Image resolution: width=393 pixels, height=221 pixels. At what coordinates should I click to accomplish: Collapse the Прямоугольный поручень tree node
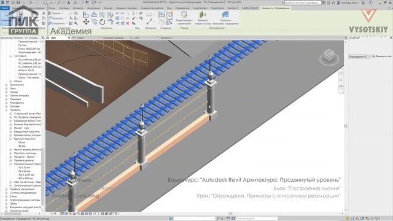[10, 164]
